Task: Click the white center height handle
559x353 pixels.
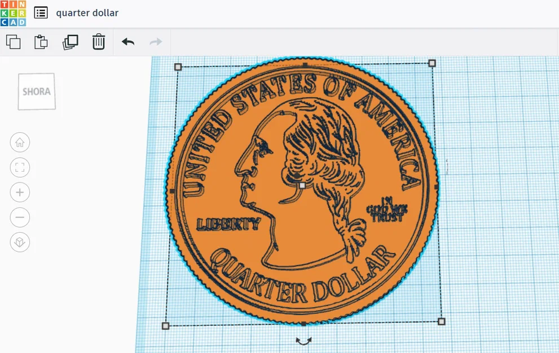Action: click(302, 186)
